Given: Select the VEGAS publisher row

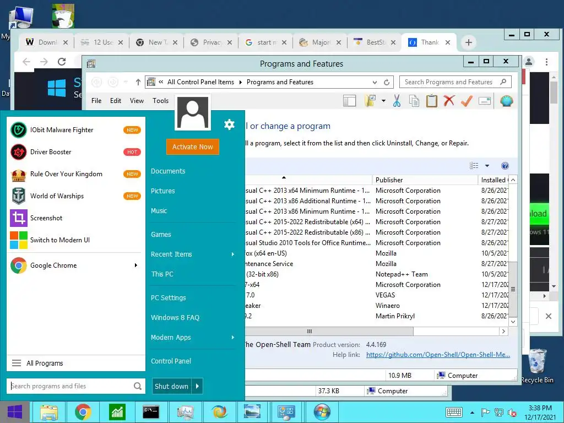Looking at the screenshot, I should click(377, 295).
